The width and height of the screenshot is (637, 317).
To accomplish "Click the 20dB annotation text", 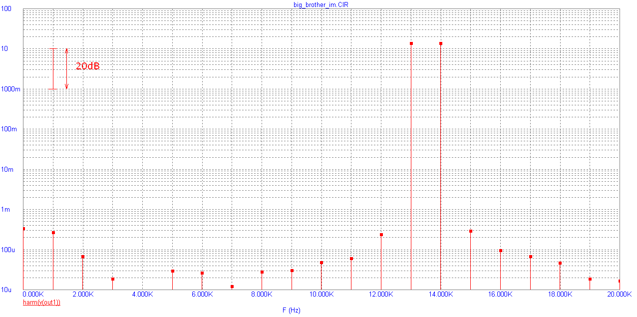I will tap(87, 66).
